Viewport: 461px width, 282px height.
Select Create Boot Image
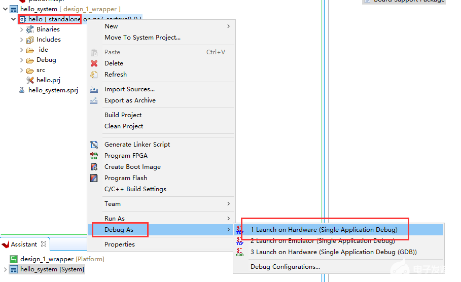coord(162,167)
